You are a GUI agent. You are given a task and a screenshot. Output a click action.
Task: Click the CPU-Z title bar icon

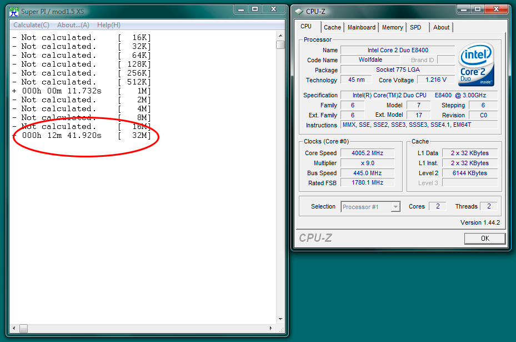pyautogui.click(x=299, y=12)
